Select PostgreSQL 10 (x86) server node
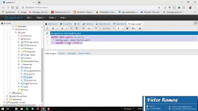 point(17,103)
